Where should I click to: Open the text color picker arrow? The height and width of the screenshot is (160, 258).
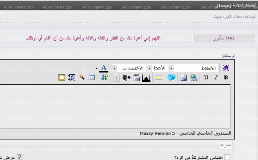(x=96, y=68)
